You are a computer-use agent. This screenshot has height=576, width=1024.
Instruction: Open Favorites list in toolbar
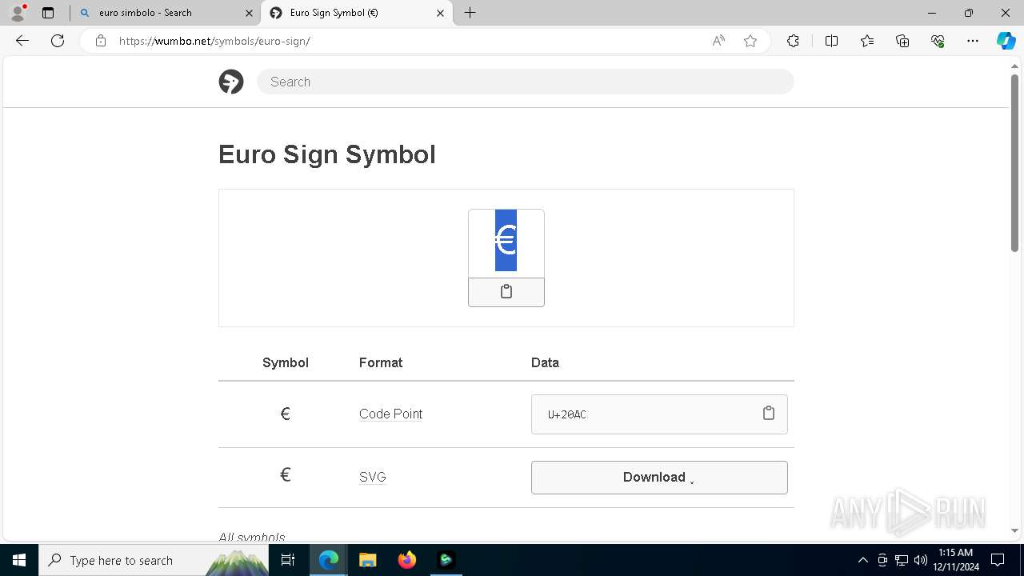point(867,41)
